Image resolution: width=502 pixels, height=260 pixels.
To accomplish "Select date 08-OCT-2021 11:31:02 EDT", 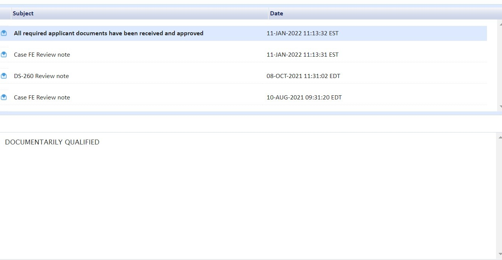I will coord(303,76).
